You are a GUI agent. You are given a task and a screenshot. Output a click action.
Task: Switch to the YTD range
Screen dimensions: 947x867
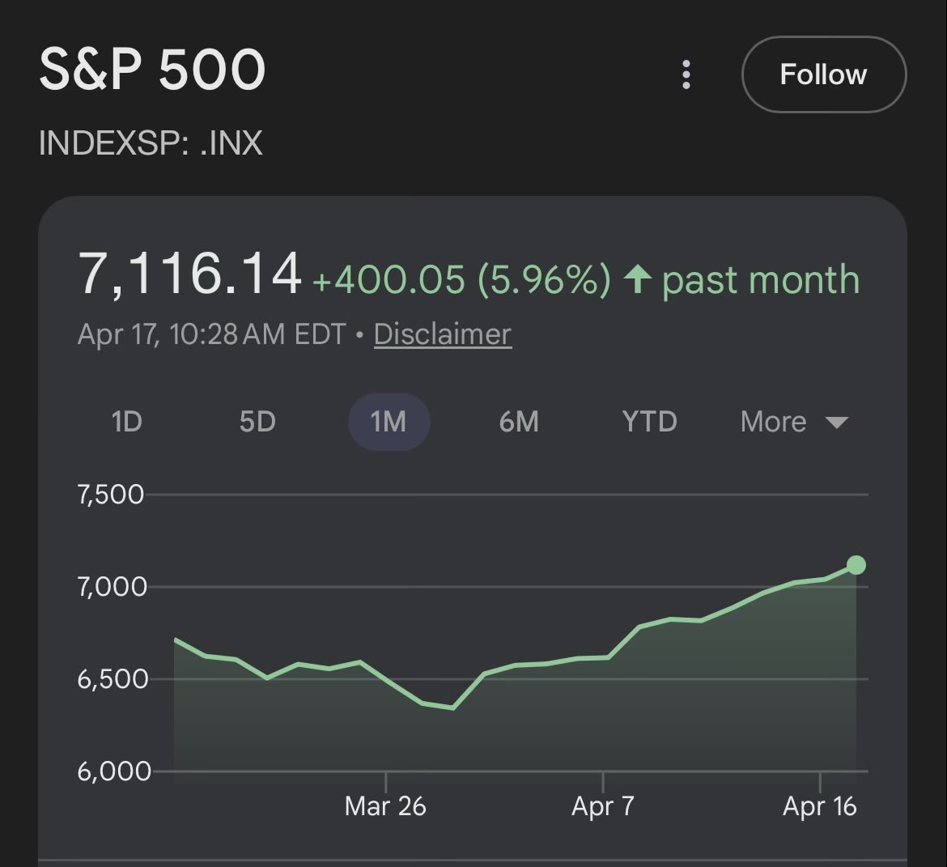[x=649, y=422]
